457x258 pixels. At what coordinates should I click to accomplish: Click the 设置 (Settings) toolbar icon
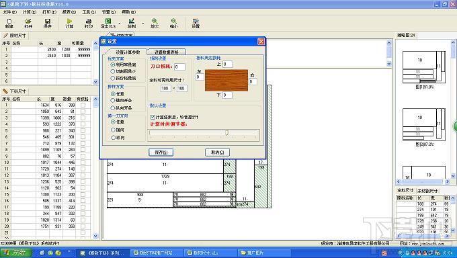pyautogui.click(x=196, y=23)
